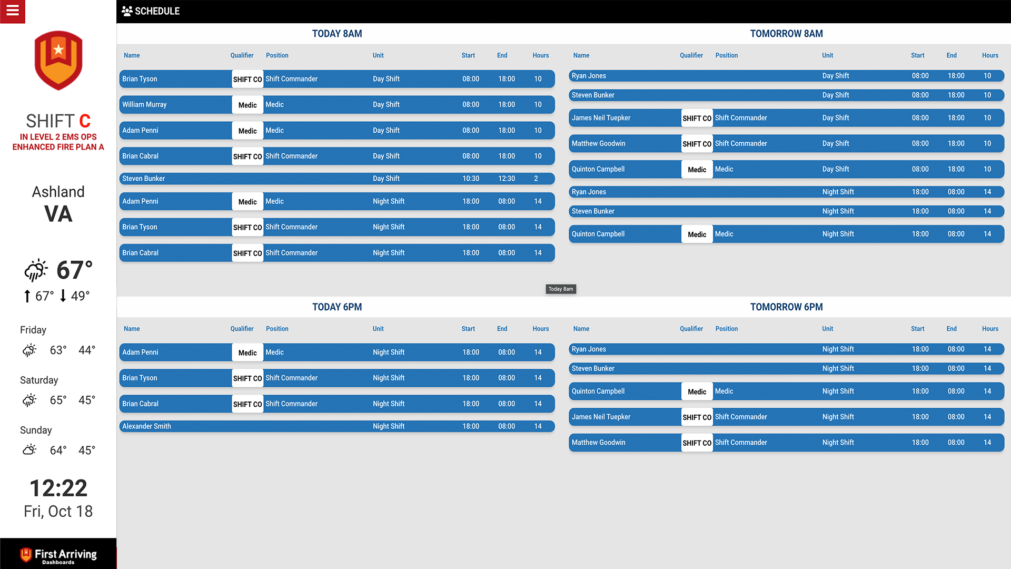
Task: Click the Hours header in Tomorrow 8AM
Action: 990,55
